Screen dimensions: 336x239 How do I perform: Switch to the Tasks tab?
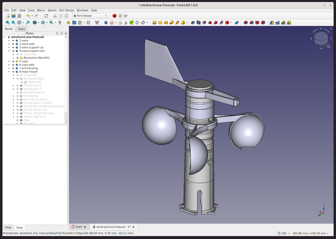click(22, 29)
